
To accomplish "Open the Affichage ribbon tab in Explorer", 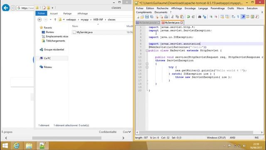I will [x=82, y=13].
